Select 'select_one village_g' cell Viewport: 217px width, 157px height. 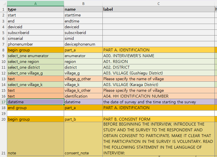pos(35,73)
